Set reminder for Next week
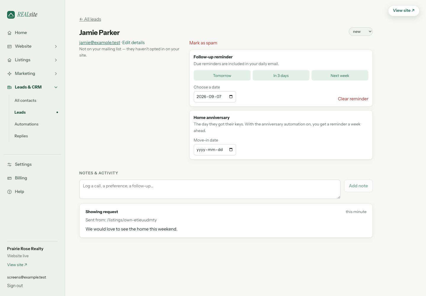Image resolution: width=426 pixels, height=296 pixels. pyautogui.click(x=340, y=75)
